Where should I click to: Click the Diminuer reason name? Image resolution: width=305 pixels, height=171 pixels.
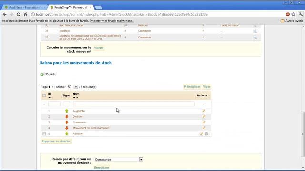[78, 117]
